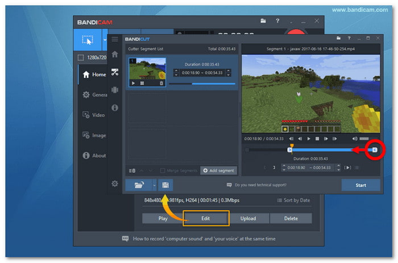Expand the dropdown arrow beside Open file button
Image resolution: width=398 pixels, height=263 pixels.
[155, 185]
